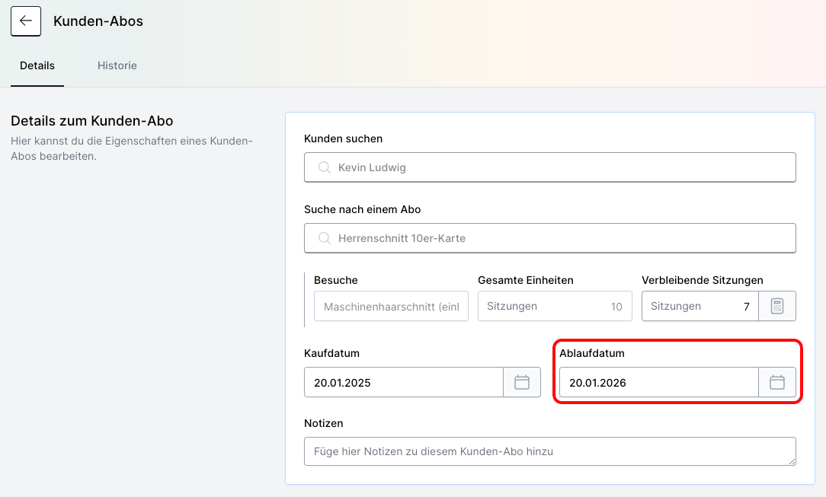Click the calculator icon beside remaining sessions
This screenshot has height=497, width=826.
(777, 306)
